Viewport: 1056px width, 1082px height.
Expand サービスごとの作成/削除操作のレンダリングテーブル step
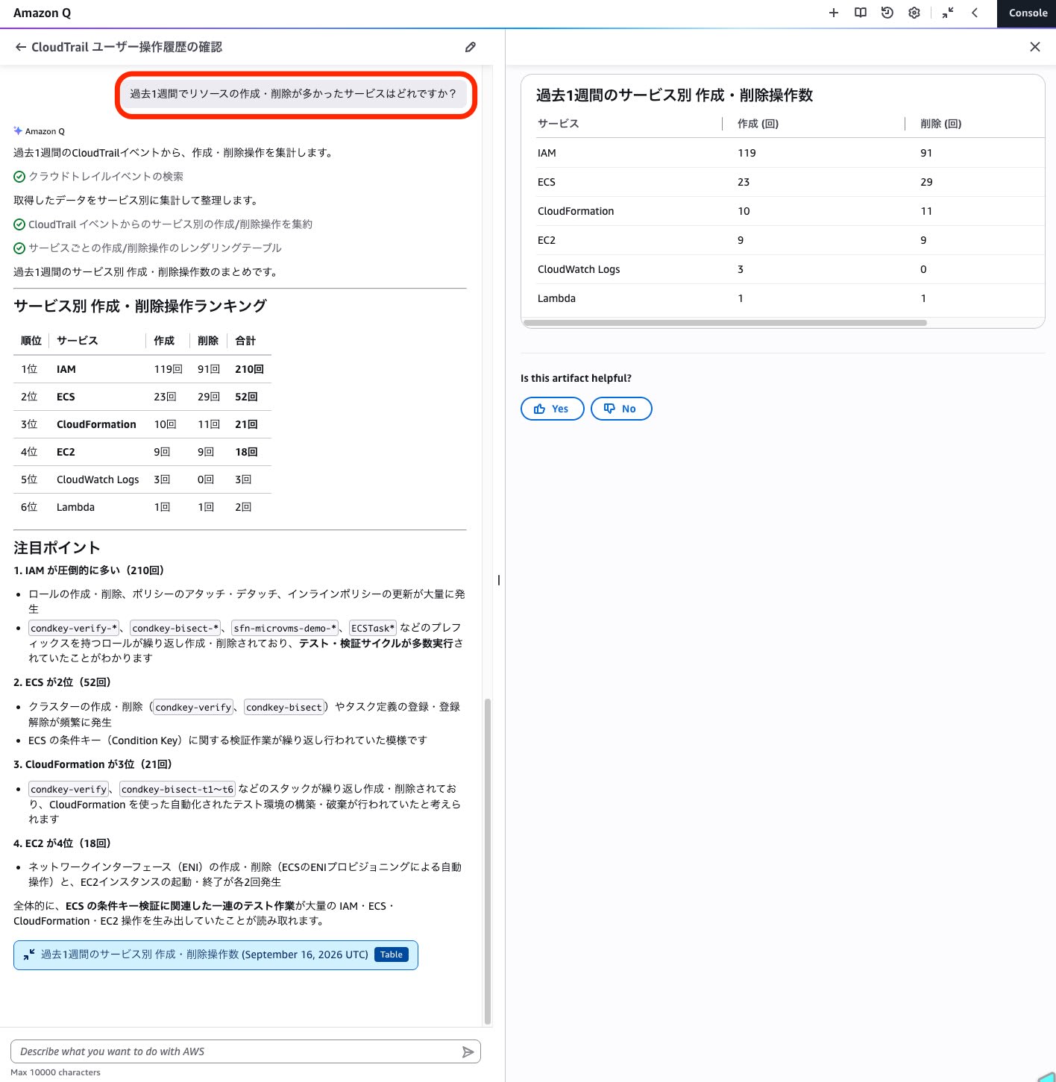point(148,248)
